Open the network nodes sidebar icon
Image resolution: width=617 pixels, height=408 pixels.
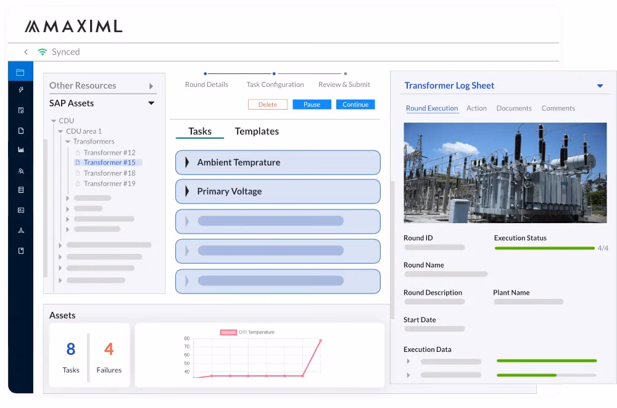pos(20,231)
